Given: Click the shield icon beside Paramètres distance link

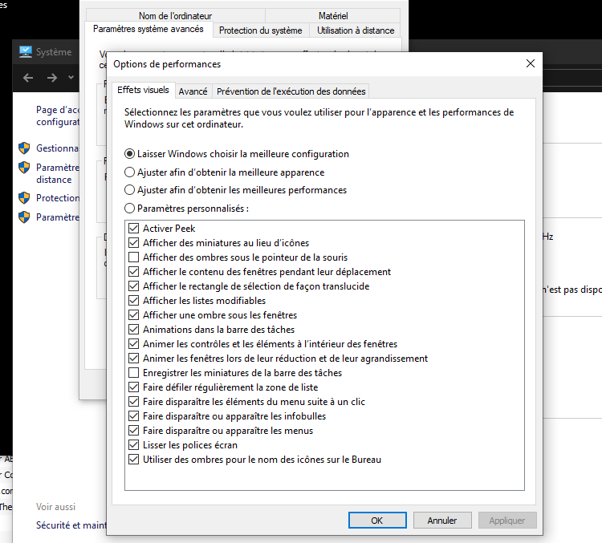Looking at the screenshot, I should 24,167.
